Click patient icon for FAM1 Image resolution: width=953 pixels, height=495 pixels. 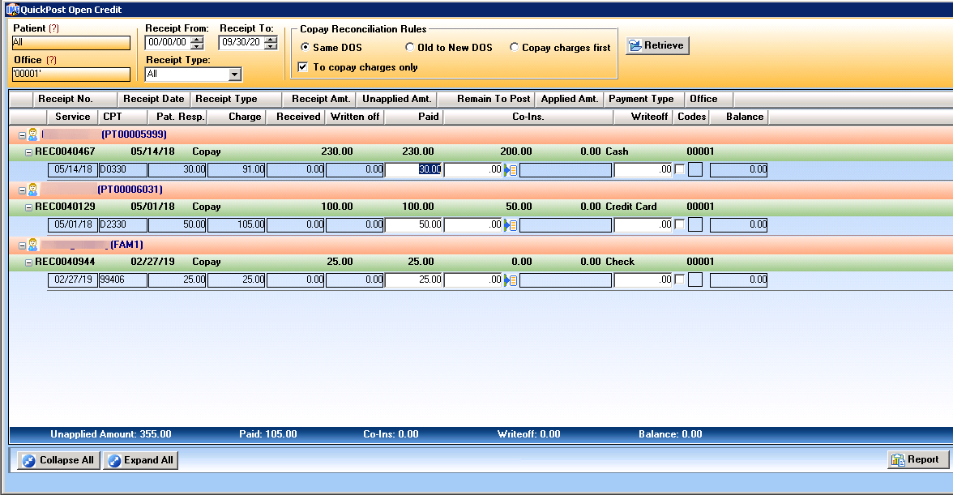(x=32, y=245)
